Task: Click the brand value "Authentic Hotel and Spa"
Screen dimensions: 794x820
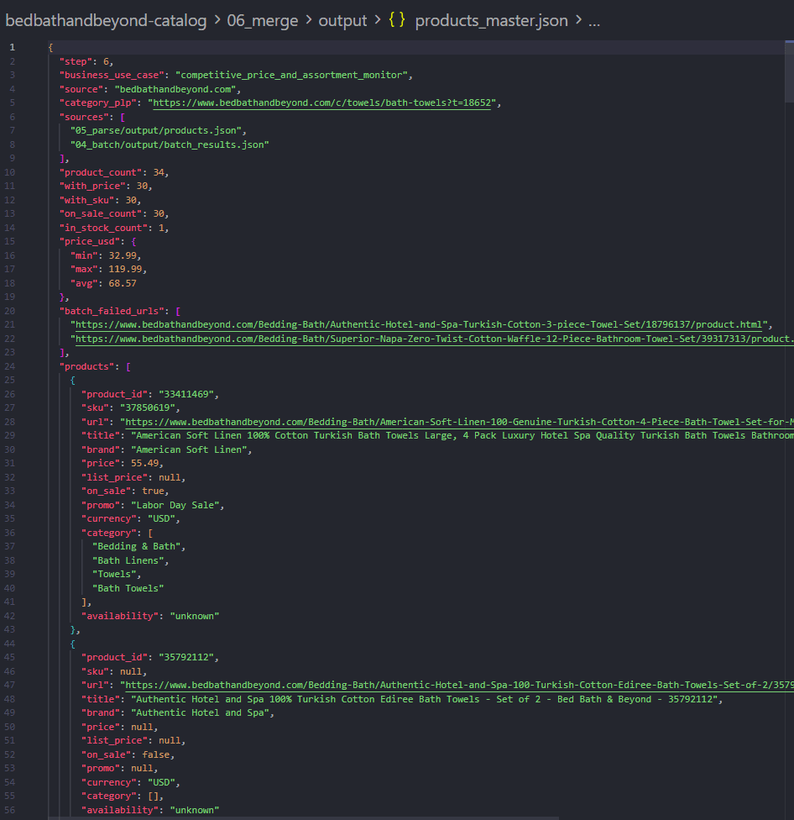Action: 200,712
